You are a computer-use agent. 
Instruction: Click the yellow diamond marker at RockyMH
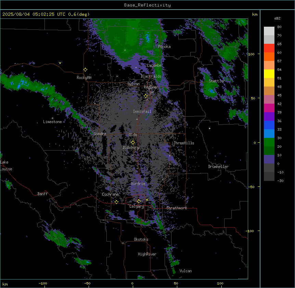pyautogui.click(x=86, y=70)
